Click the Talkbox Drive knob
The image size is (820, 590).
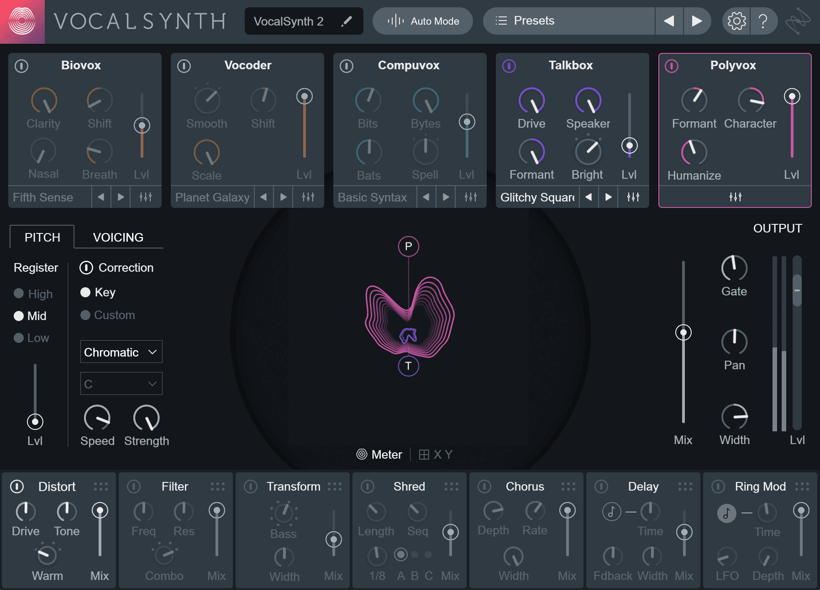tap(531, 100)
